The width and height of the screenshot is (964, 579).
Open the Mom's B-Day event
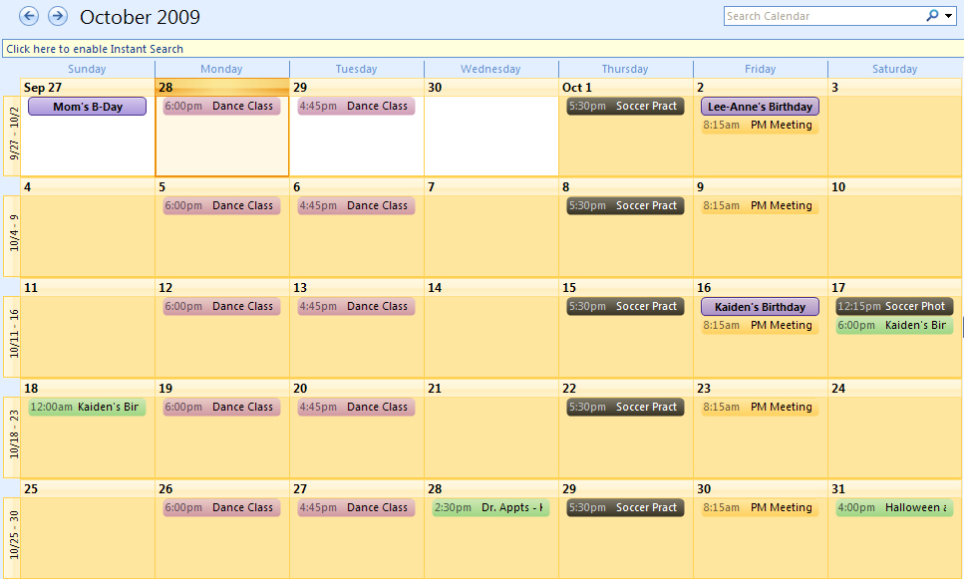[87, 107]
